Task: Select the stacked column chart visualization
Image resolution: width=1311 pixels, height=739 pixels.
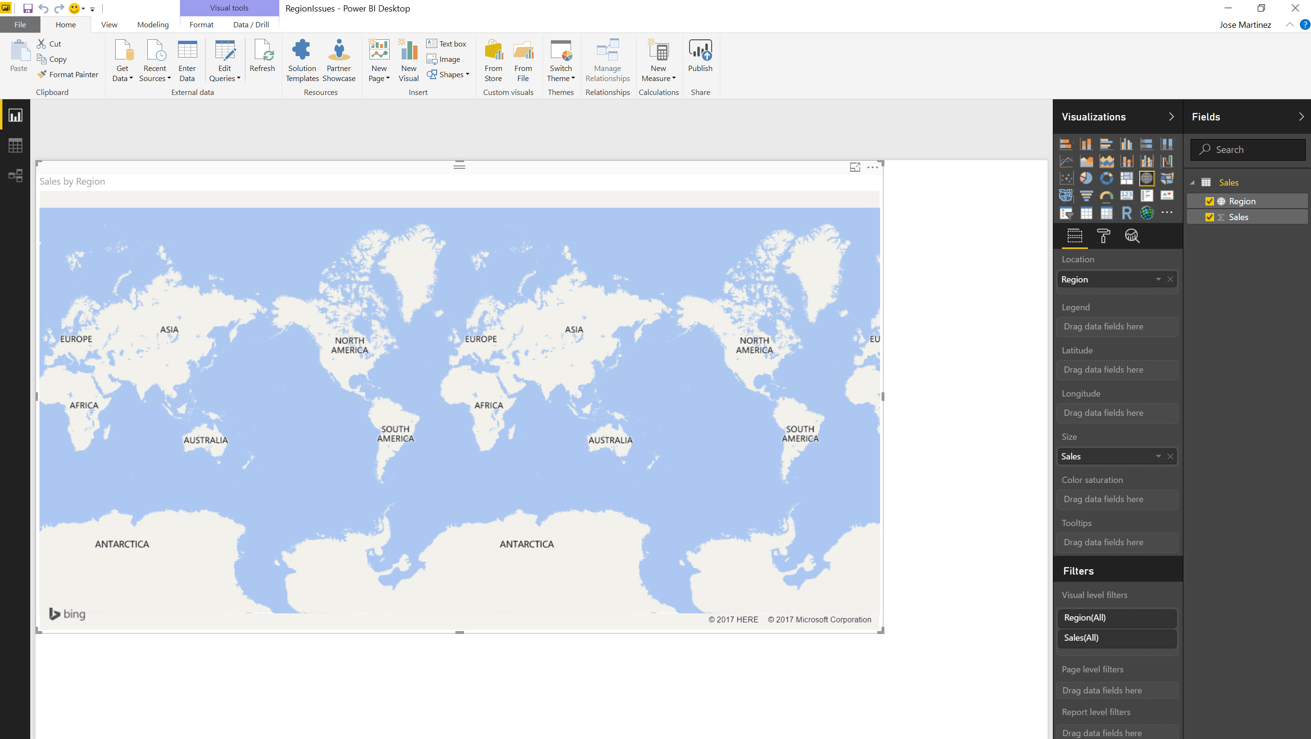Action: click(1086, 144)
